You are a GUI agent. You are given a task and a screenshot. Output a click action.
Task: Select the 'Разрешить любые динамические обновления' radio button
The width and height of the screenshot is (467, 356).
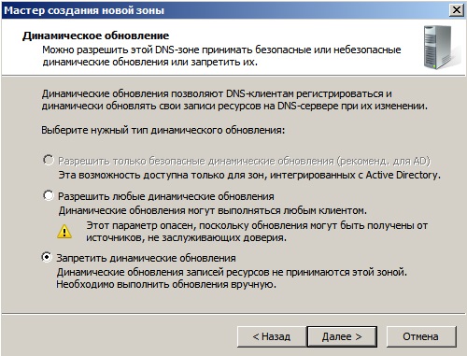(49, 196)
